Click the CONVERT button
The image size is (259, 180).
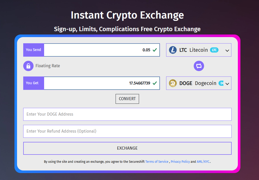click(127, 99)
